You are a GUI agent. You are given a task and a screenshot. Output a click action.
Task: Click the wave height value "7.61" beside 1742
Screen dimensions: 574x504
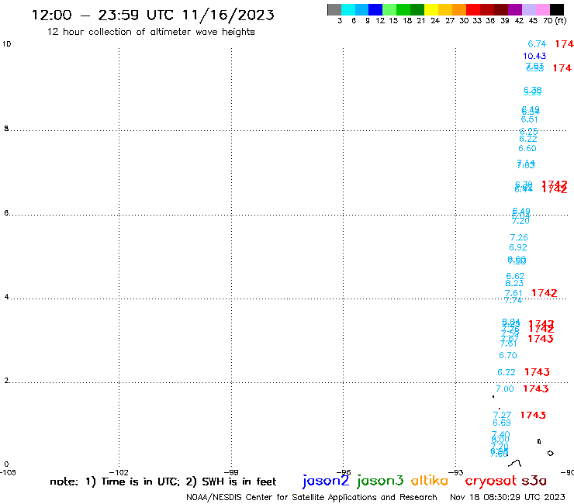513,293
